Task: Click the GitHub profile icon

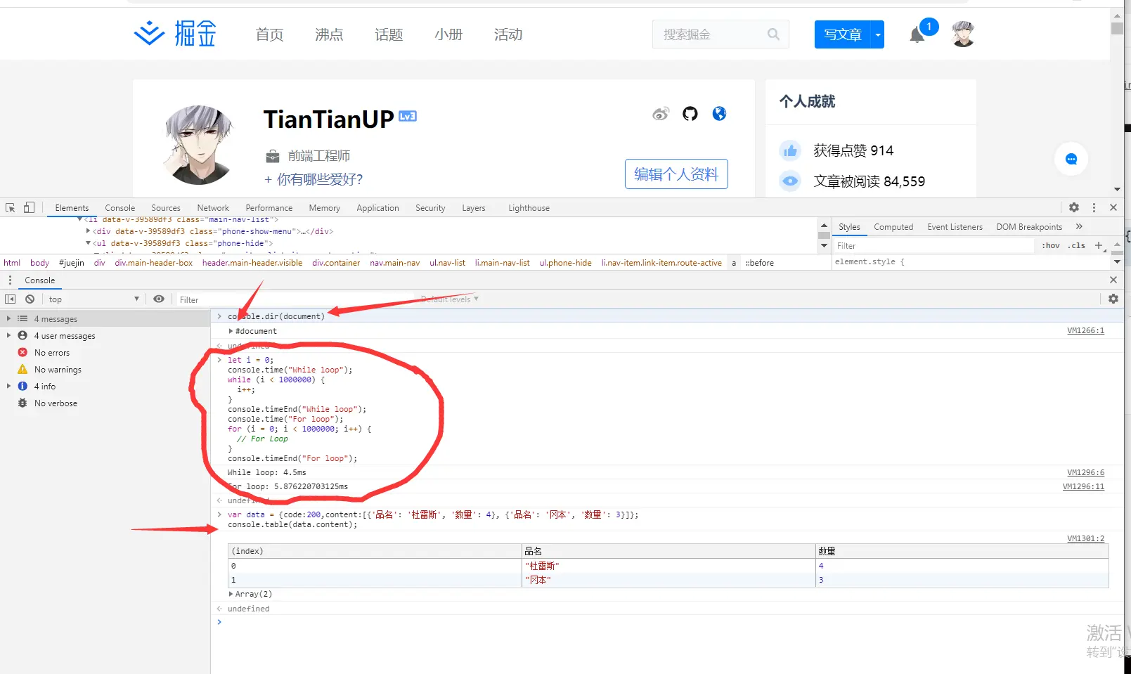Action: [x=690, y=114]
